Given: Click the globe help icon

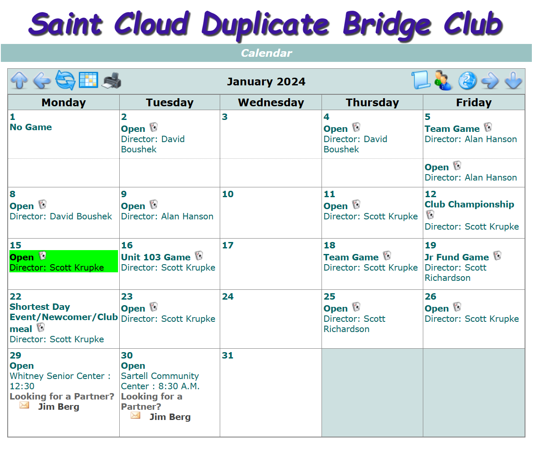Looking at the screenshot, I should 467,80.
